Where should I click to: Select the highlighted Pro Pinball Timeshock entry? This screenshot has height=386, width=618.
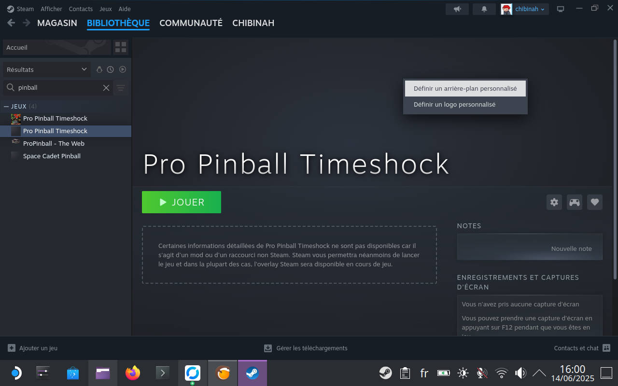point(66,131)
